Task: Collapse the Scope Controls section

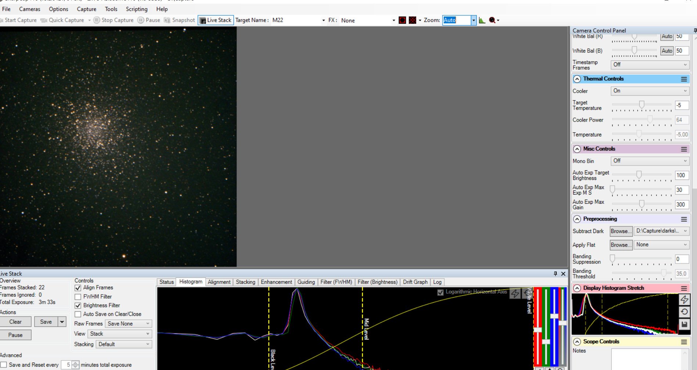Action: pyautogui.click(x=577, y=342)
